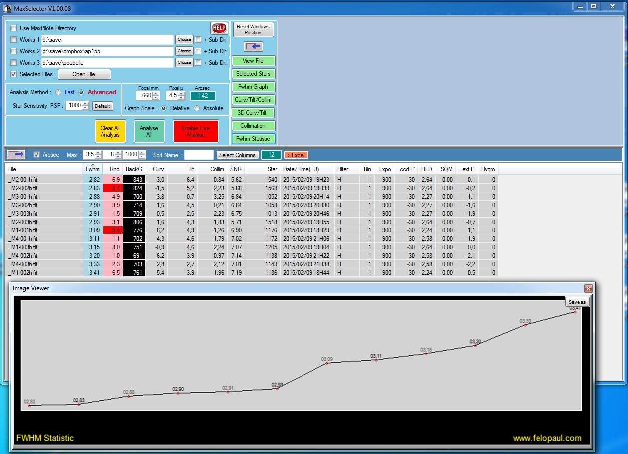Click the green 12 file count box
The height and width of the screenshot is (454, 628).
click(x=271, y=155)
